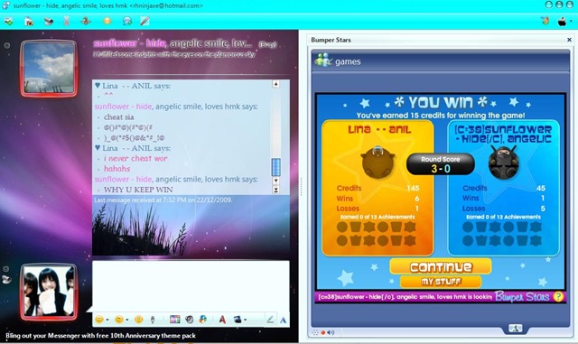This screenshot has height=344, width=578.
Task: Click Lina's brown bumper character avatar
Action: coord(378,162)
